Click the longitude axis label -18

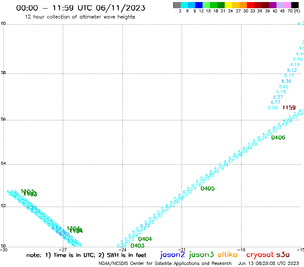pos(242,250)
